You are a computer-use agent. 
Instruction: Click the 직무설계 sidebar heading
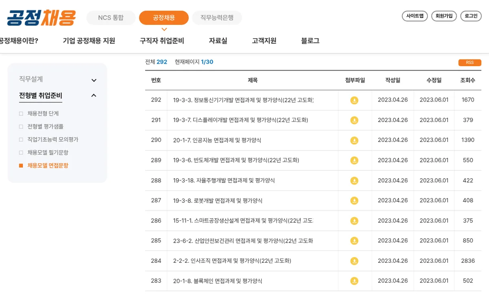(31, 79)
